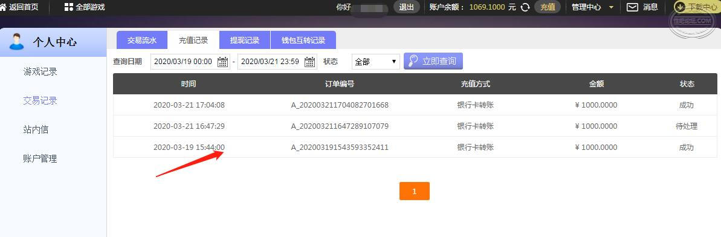Click the envelope message icon
The height and width of the screenshot is (237, 721).
633,7
